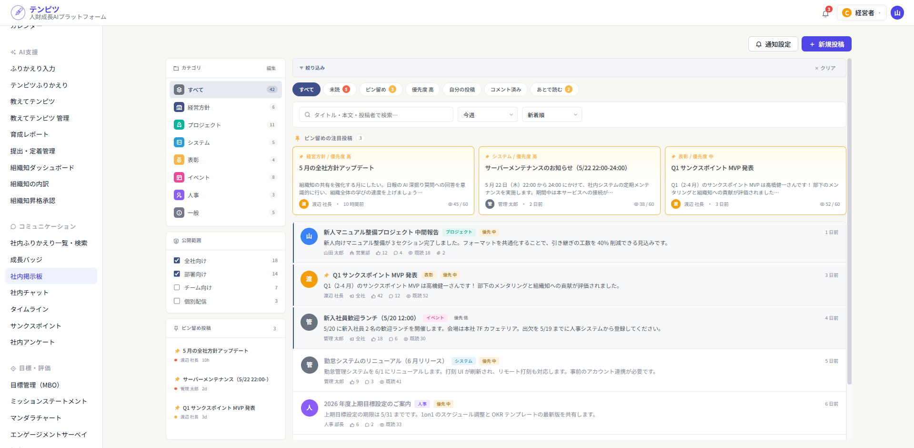Select the あとで読む filter tab
The image size is (914, 448).
tap(554, 90)
